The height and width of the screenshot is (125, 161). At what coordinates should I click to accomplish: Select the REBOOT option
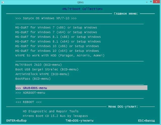28,102
